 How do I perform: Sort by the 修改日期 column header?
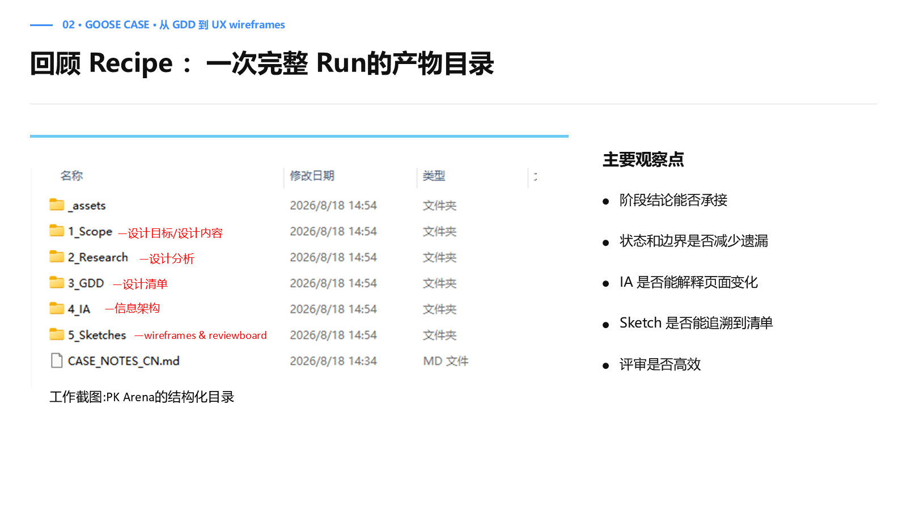coord(312,176)
